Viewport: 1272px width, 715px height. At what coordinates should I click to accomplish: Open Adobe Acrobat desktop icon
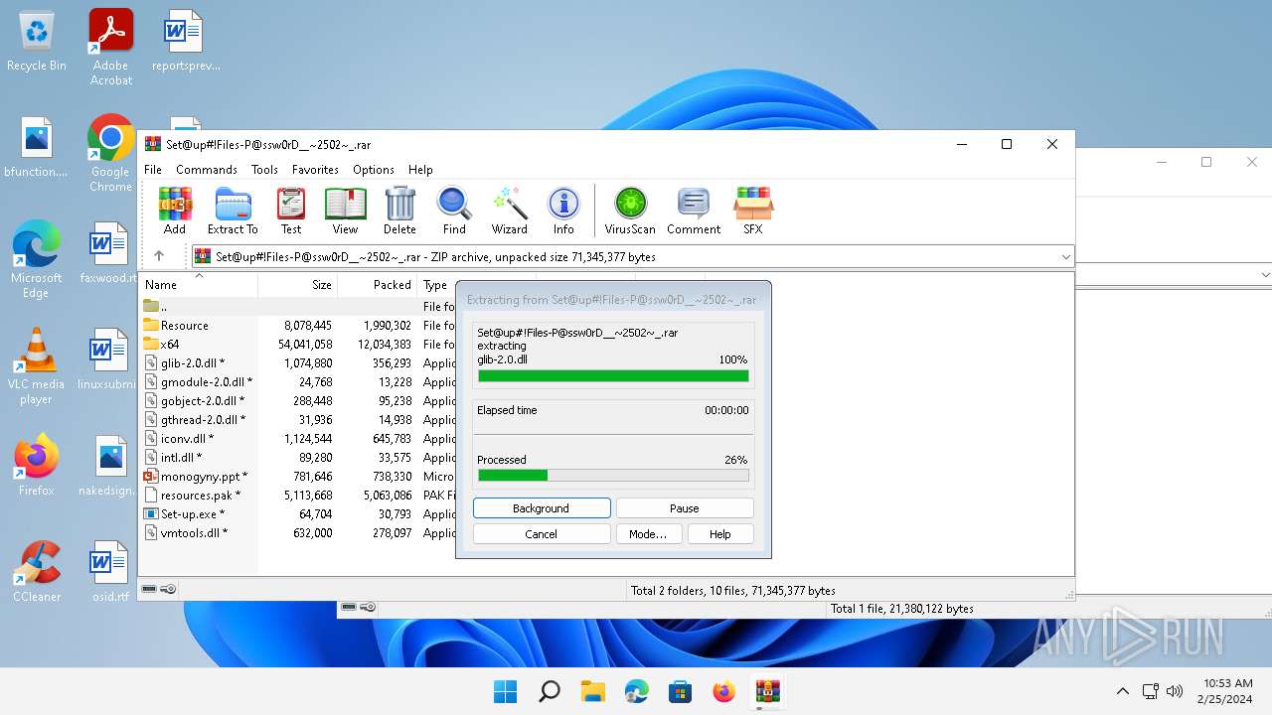tap(111, 47)
